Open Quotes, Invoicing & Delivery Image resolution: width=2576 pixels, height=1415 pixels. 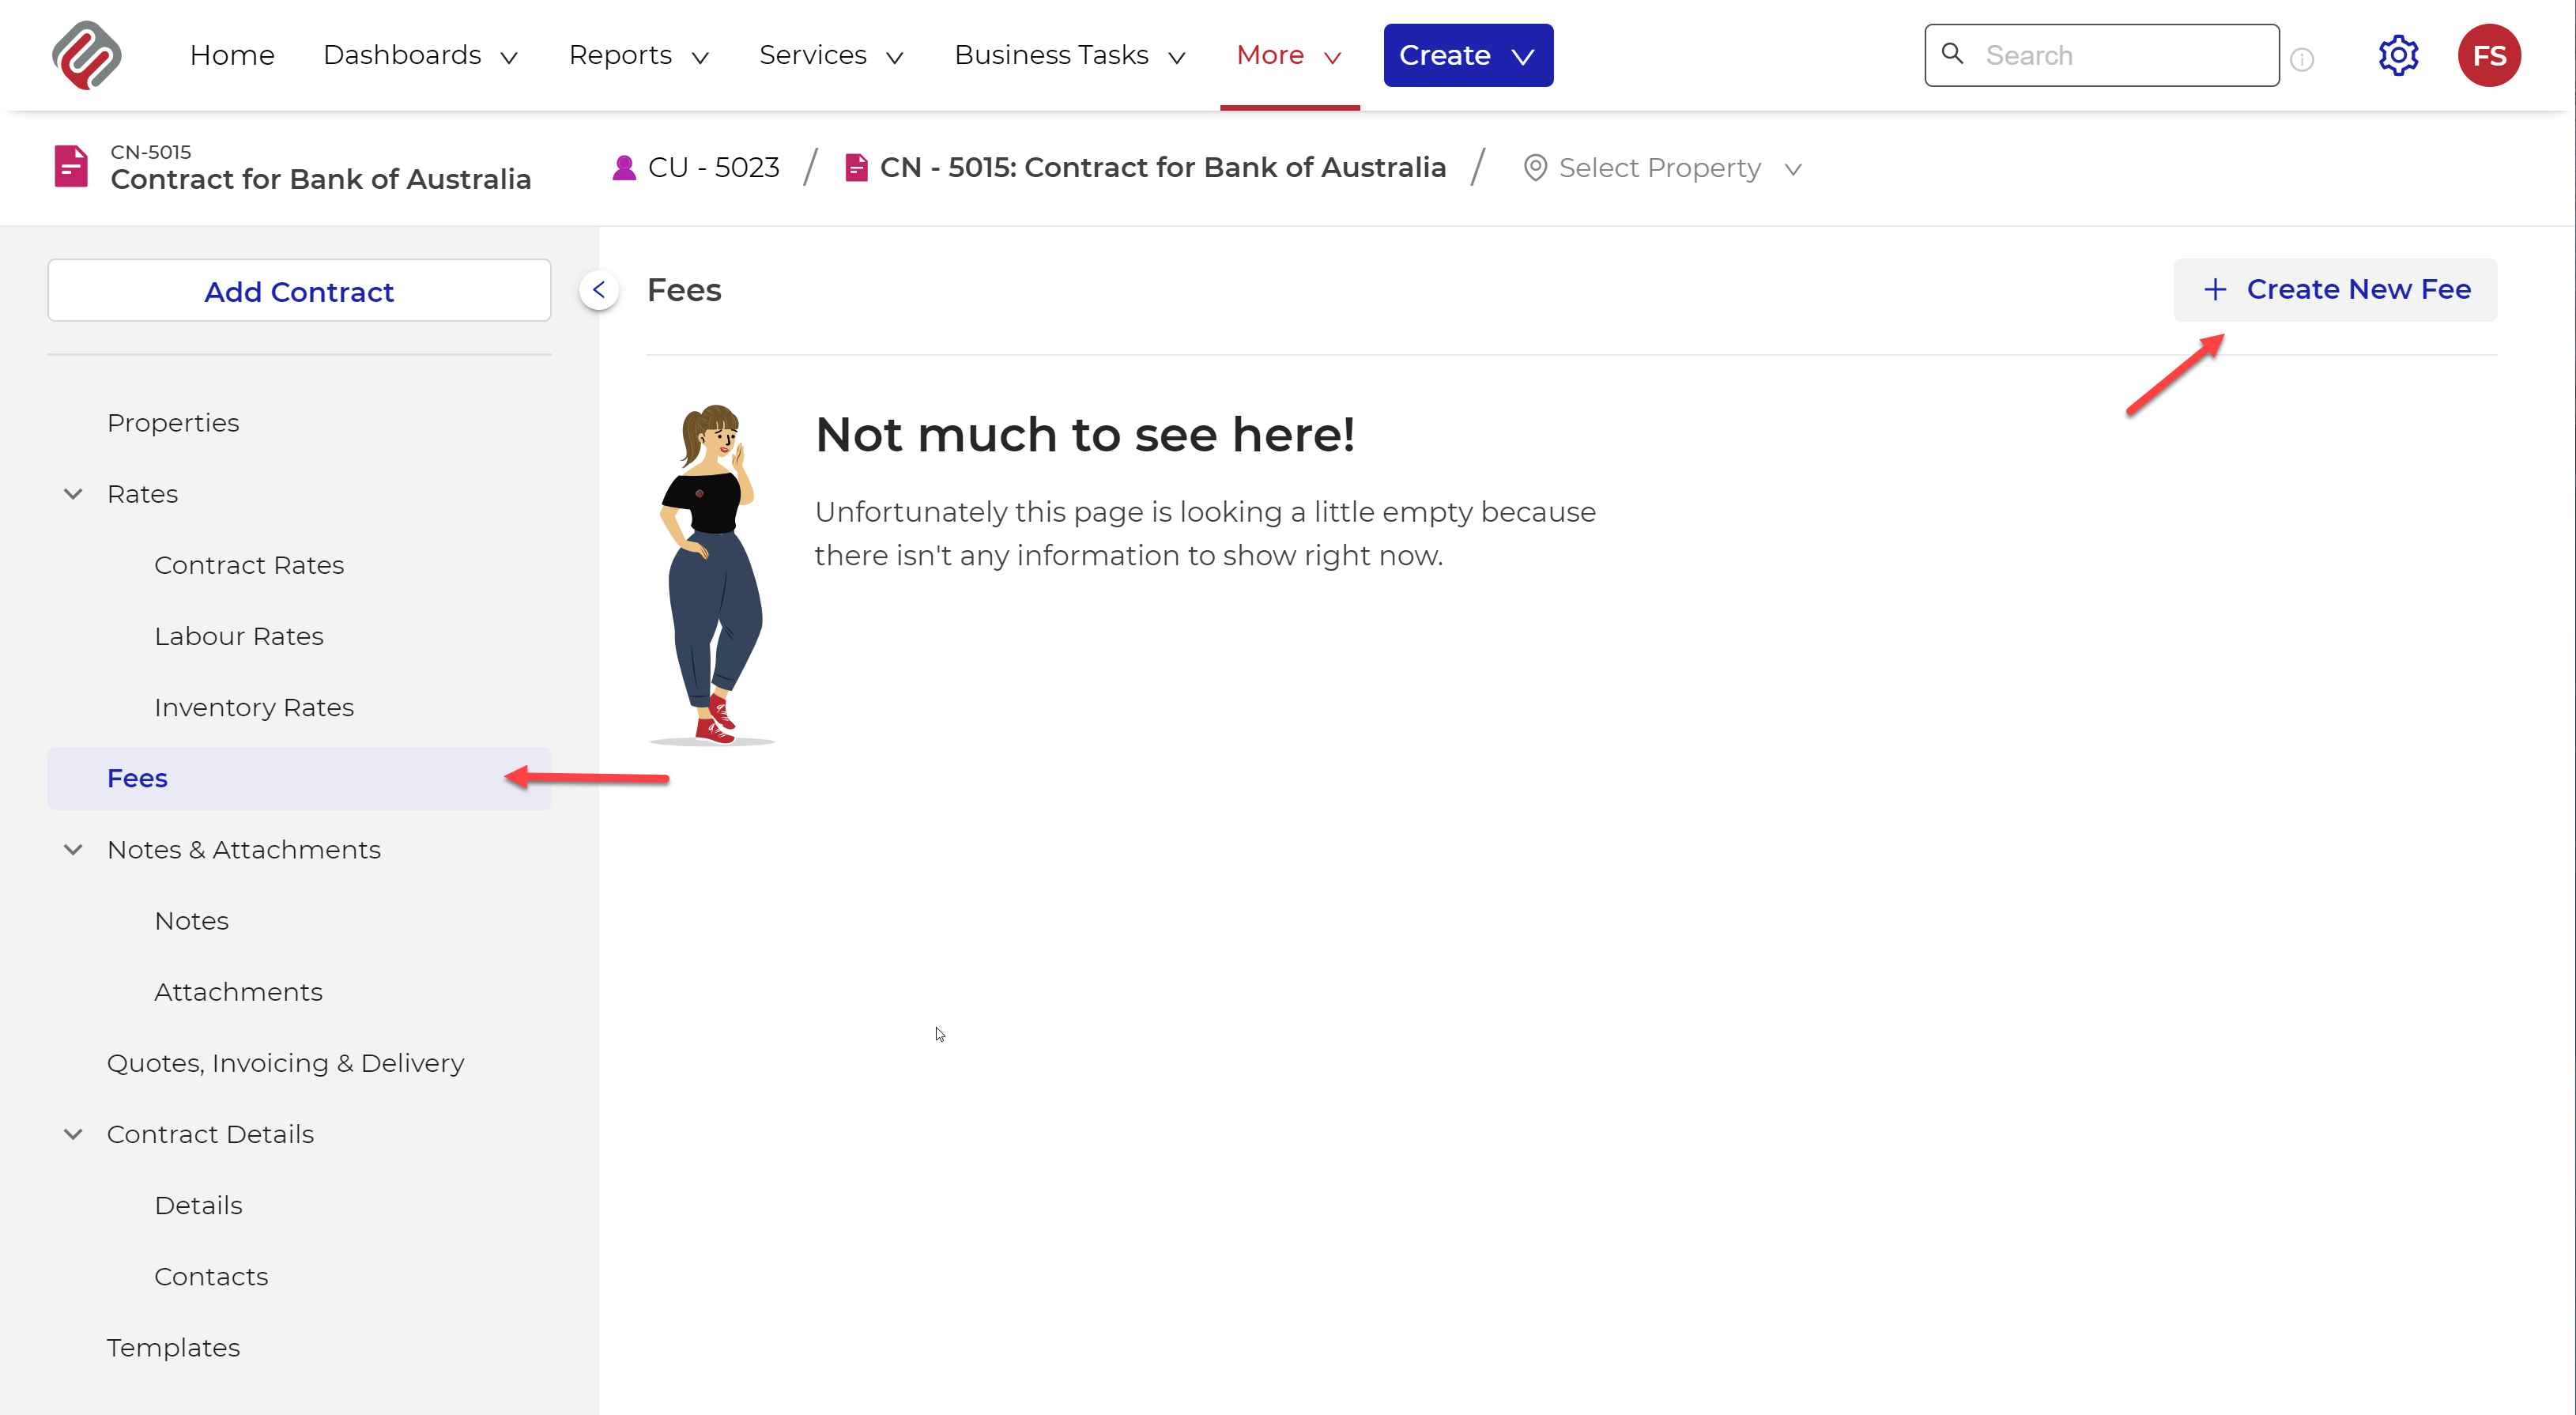coord(286,1063)
